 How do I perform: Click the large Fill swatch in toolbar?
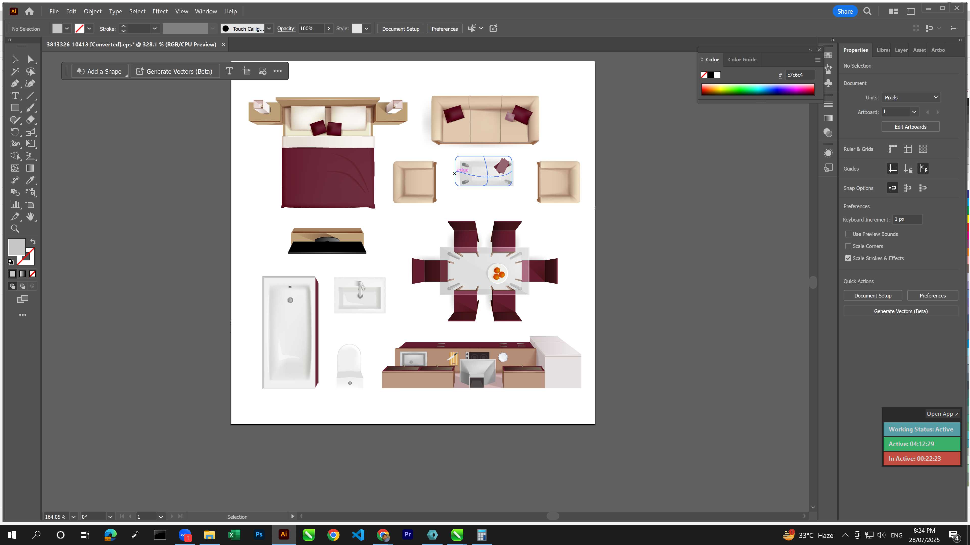17,247
